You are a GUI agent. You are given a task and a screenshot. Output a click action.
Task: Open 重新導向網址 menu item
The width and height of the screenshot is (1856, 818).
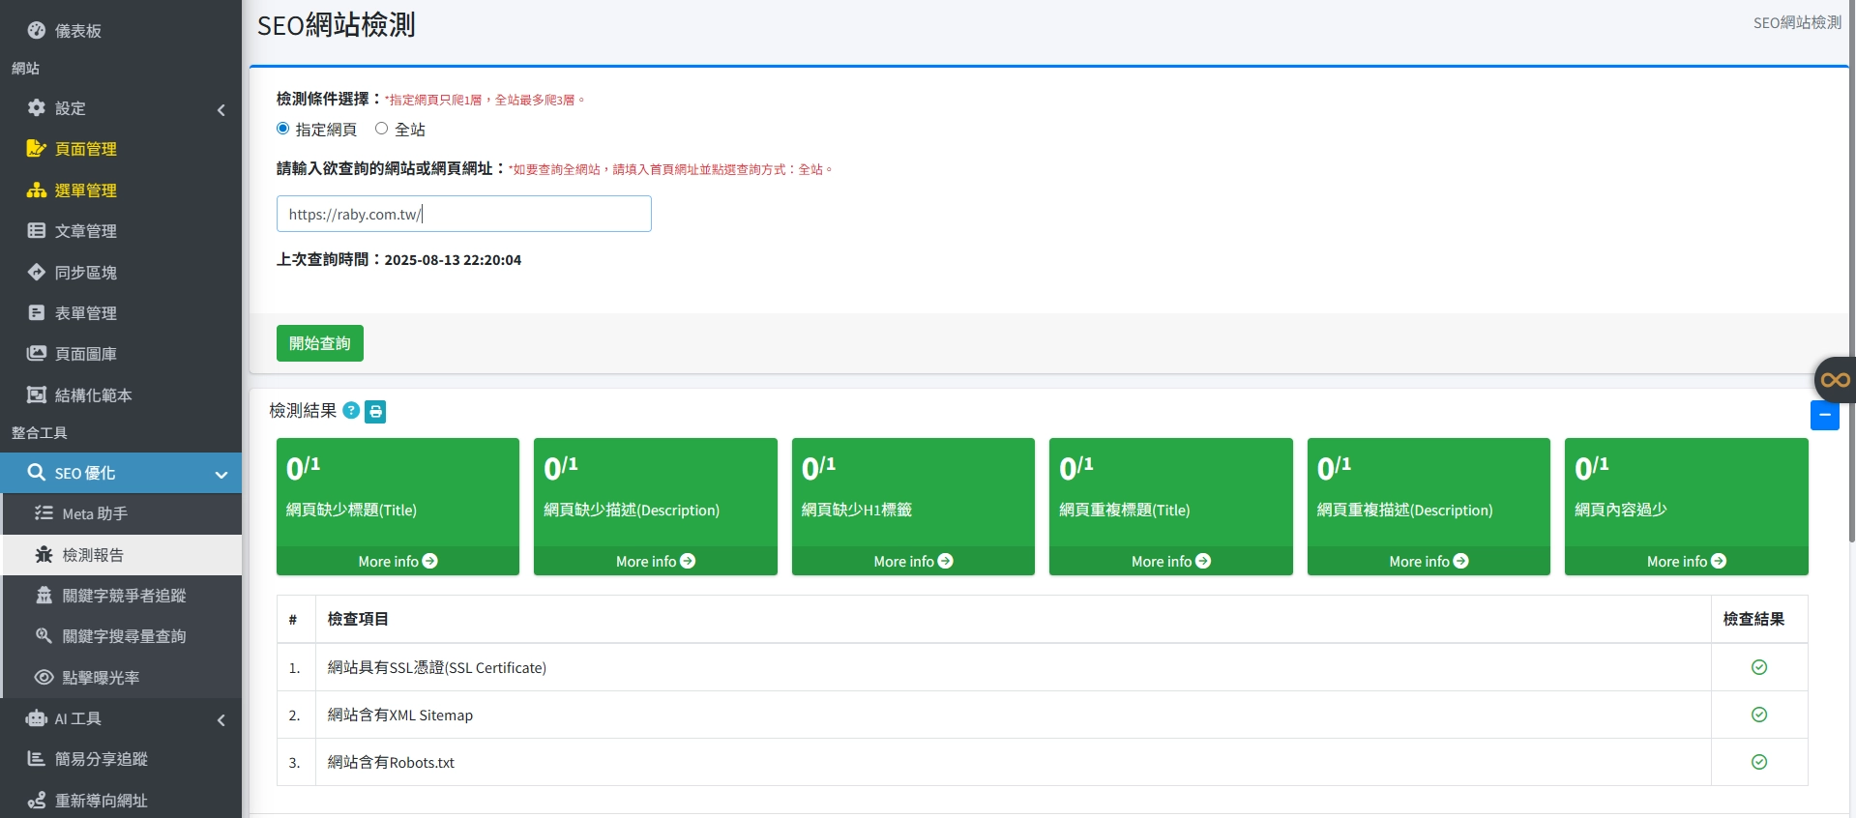coord(121,800)
